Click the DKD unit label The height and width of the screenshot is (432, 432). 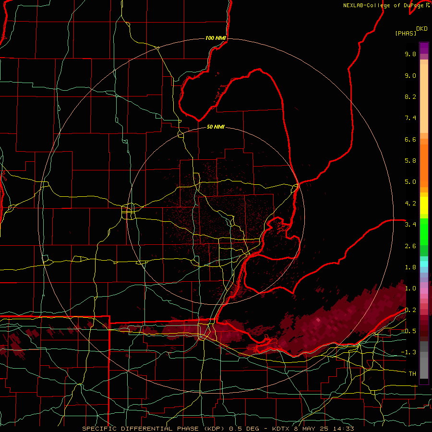pyautogui.click(x=422, y=29)
